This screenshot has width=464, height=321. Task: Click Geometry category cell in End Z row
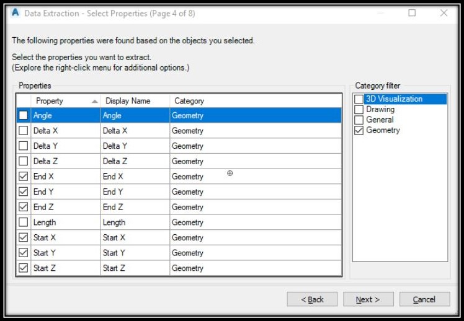256,207
